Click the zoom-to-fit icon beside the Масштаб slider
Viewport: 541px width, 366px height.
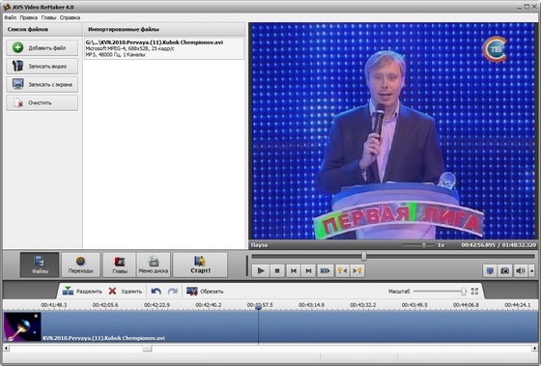click(x=474, y=292)
